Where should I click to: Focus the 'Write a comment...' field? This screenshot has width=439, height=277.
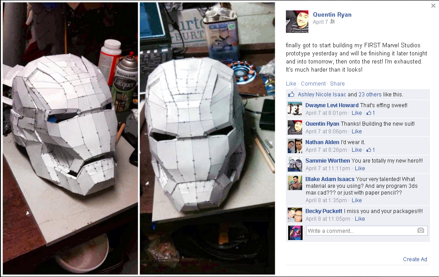point(367,231)
